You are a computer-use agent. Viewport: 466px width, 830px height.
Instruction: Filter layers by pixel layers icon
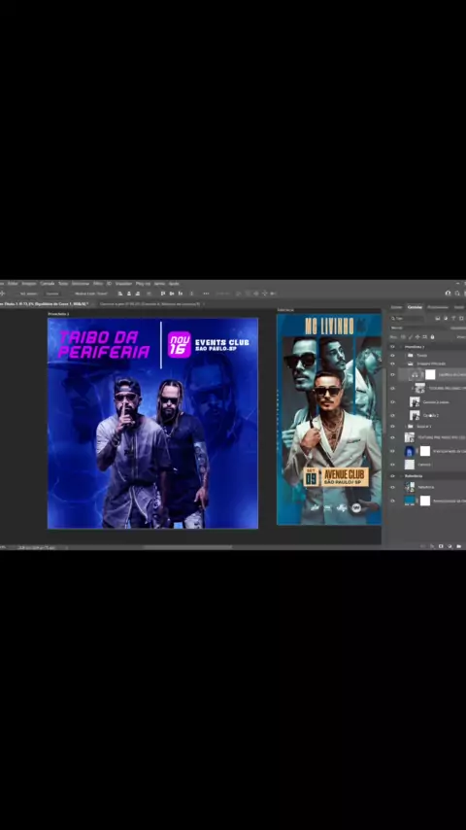[438, 318]
